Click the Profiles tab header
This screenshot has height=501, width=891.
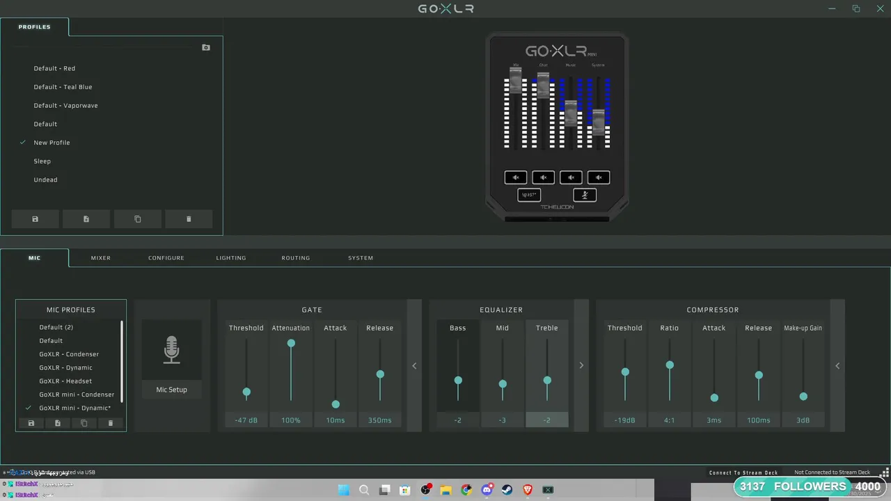(x=35, y=27)
